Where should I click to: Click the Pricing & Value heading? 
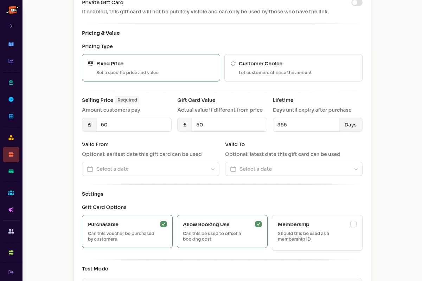101,33
